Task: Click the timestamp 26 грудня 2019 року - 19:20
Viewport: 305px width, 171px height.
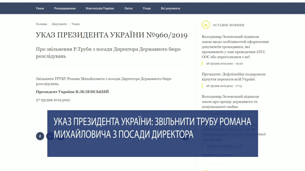Action: coord(224,64)
